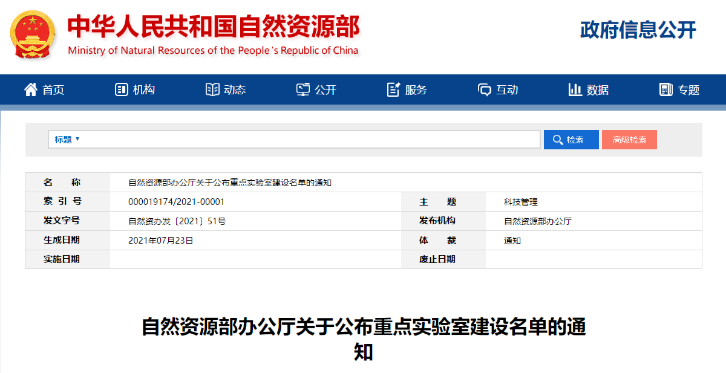Expand the 标题 search-field dropdown
Screen dimensions: 726x373
click(x=67, y=140)
